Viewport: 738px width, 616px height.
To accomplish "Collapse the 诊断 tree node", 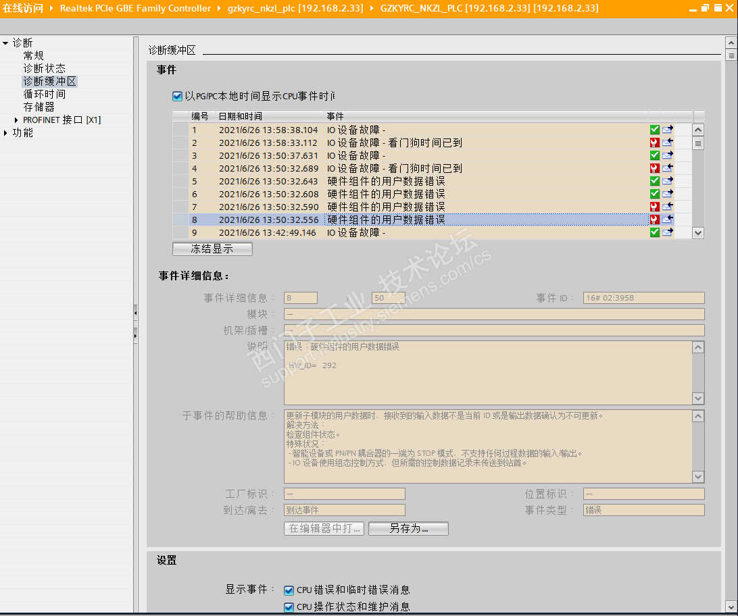I will pos(5,43).
